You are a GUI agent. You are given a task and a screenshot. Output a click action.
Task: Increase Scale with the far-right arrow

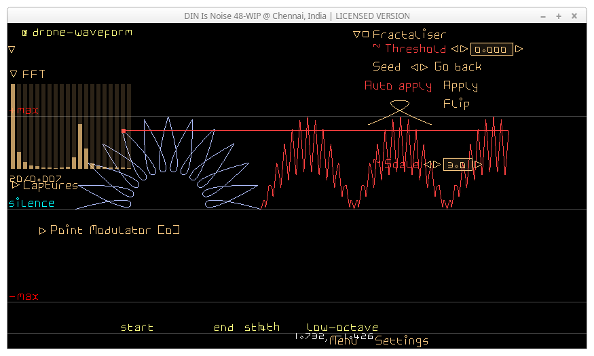pos(479,164)
